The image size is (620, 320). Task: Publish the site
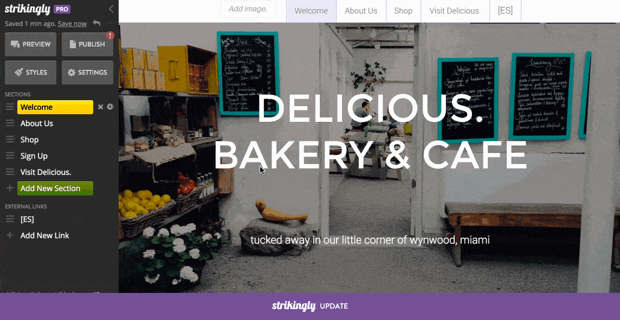[87, 44]
